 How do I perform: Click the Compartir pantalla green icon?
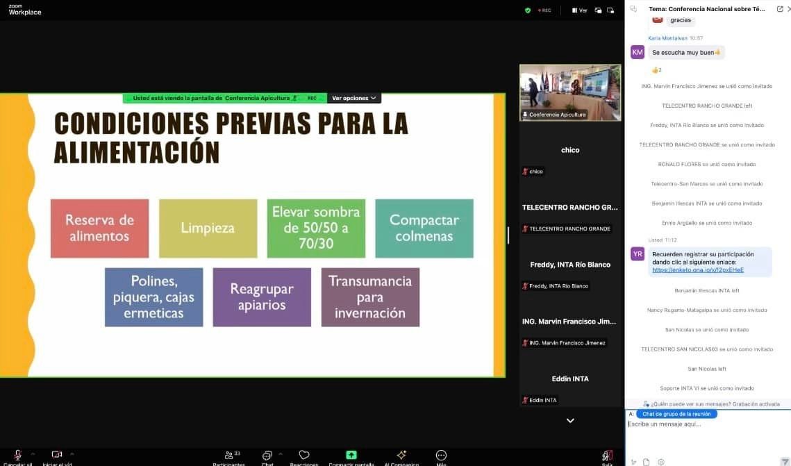coord(351,456)
